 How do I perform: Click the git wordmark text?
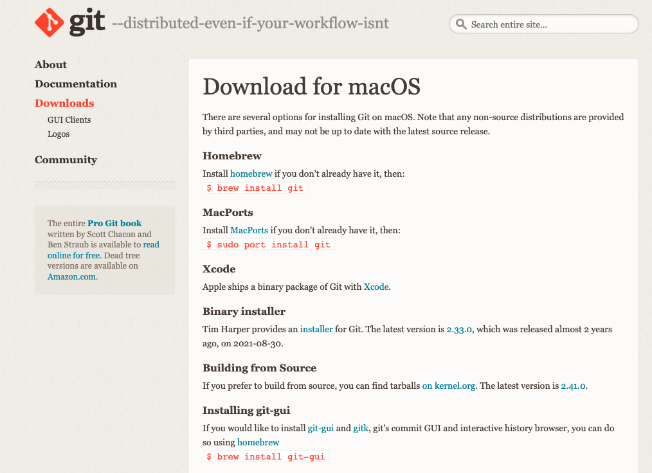click(87, 22)
